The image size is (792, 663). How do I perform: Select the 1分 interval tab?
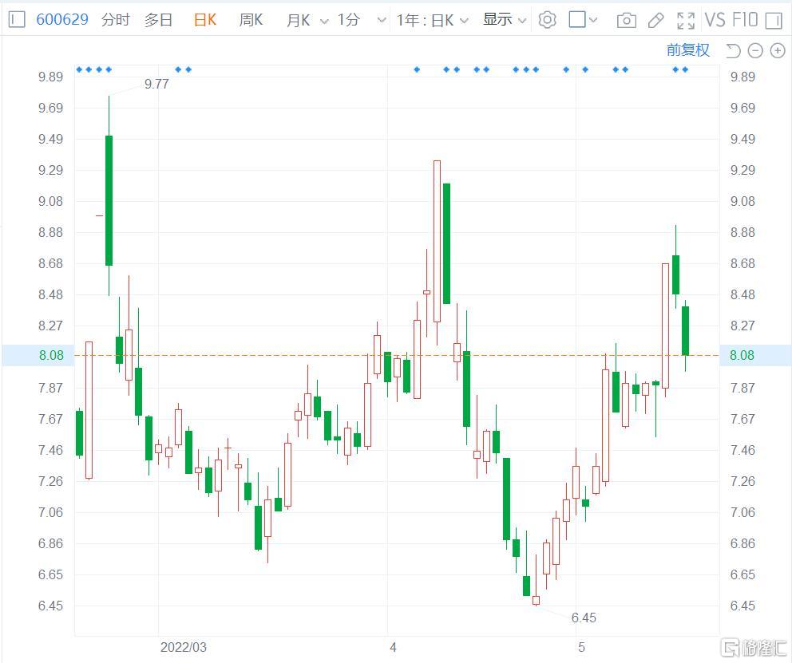click(349, 20)
